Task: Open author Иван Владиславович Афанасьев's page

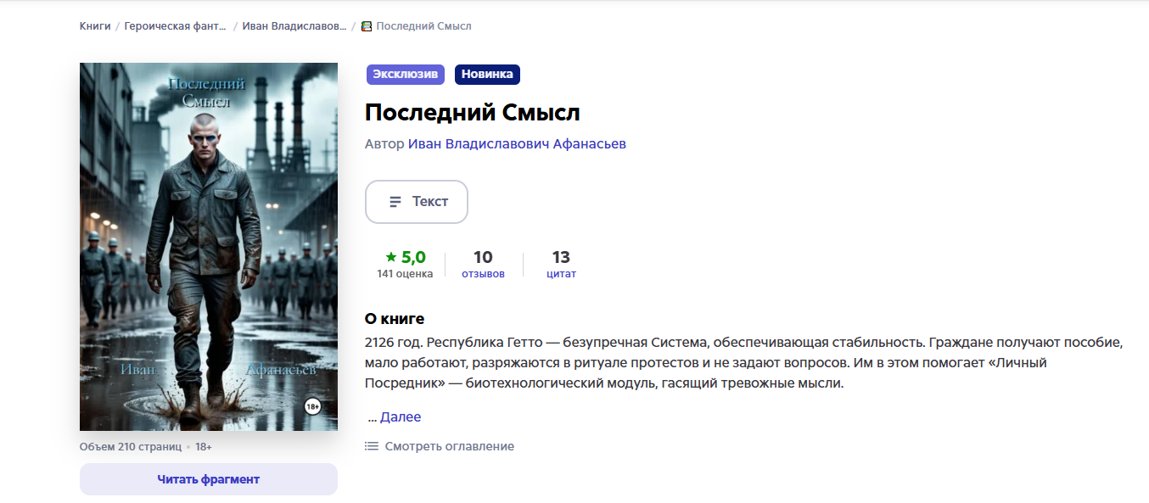Action: pos(517,144)
